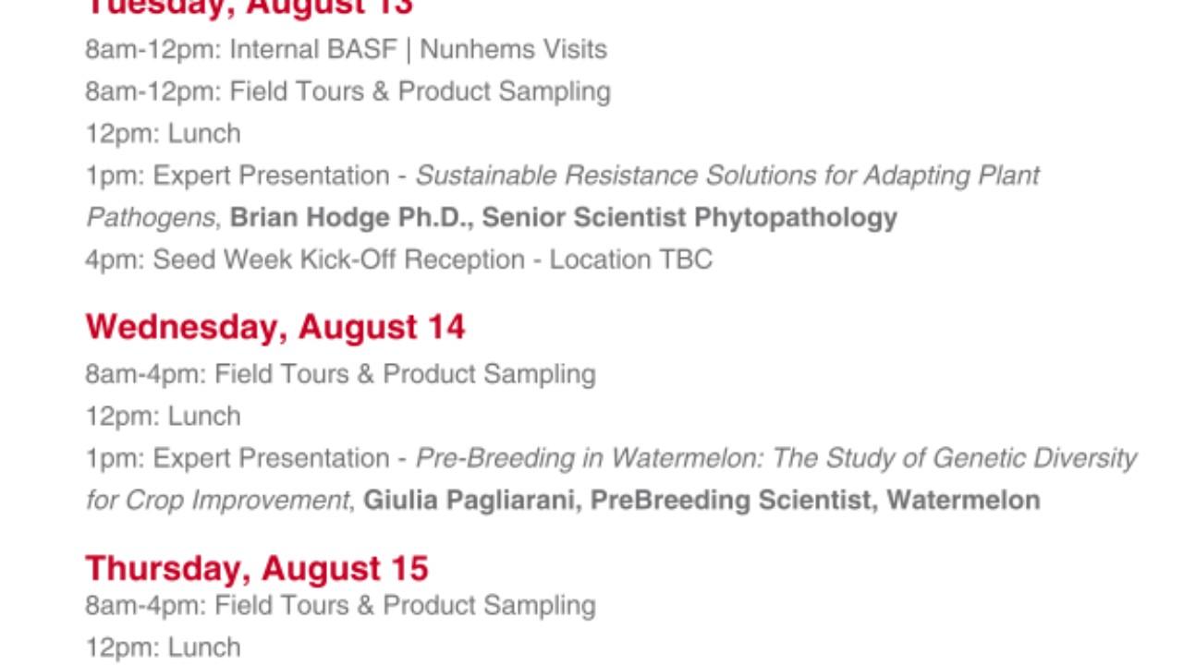This screenshot has width=1183, height=665.
Task: Click the Thursday, August 15 heading
Action: pos(257,568)
